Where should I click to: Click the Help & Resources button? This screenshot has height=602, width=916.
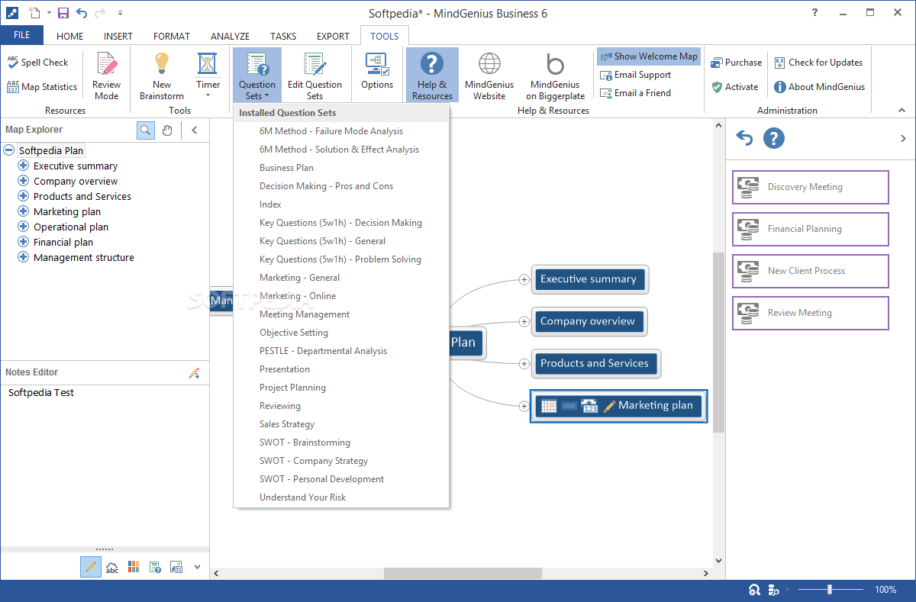(432, 76)
